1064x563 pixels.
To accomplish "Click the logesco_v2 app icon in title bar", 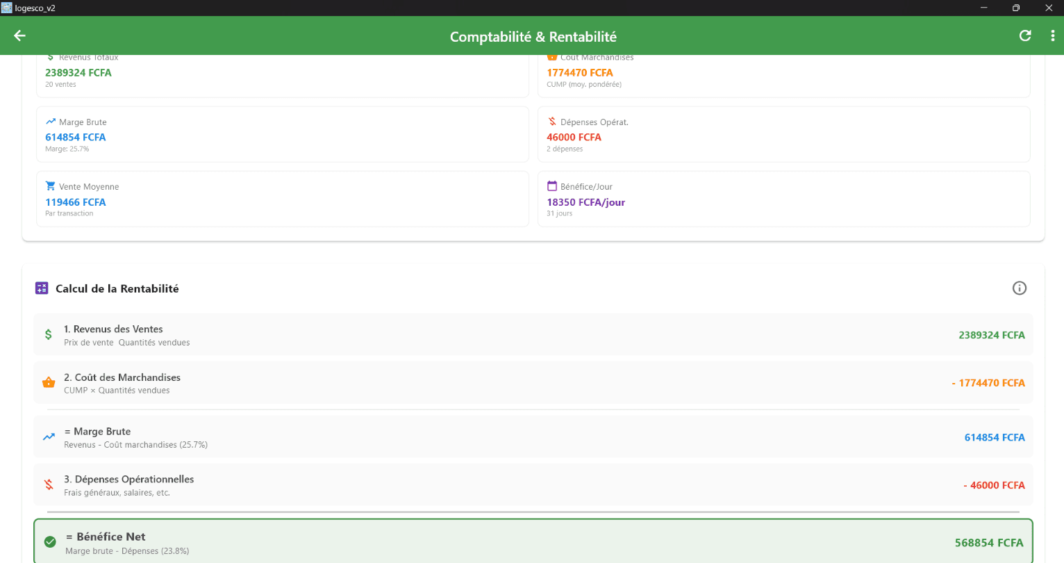I will pos(7,8).
